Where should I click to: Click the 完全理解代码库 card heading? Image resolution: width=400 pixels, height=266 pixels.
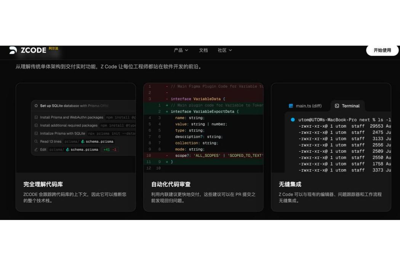[43, 184]
